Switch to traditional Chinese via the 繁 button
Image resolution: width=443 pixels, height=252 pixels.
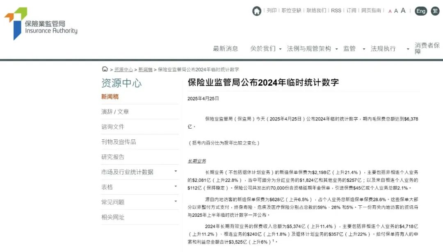435,11
